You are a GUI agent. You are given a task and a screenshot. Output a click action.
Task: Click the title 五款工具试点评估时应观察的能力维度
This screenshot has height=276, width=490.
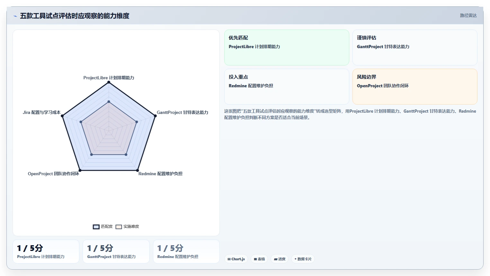tap(75, 16)
